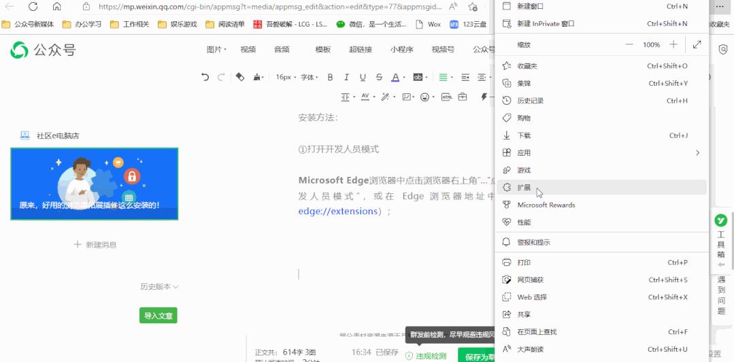Viewport: 734px width, 362px height.
Task: Click the HTML source icon
Action: click(446, 97)
